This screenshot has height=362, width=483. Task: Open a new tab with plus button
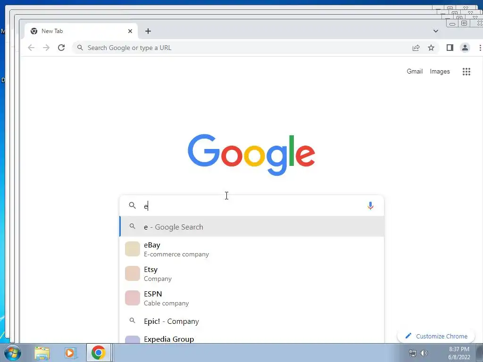(148, 31)
